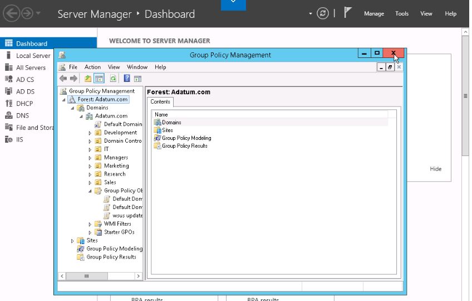This screenshot has height=301, width=472.
Task: Click Server Manager back navigation button
Action: pyautogui.click(x=11, y=13)
